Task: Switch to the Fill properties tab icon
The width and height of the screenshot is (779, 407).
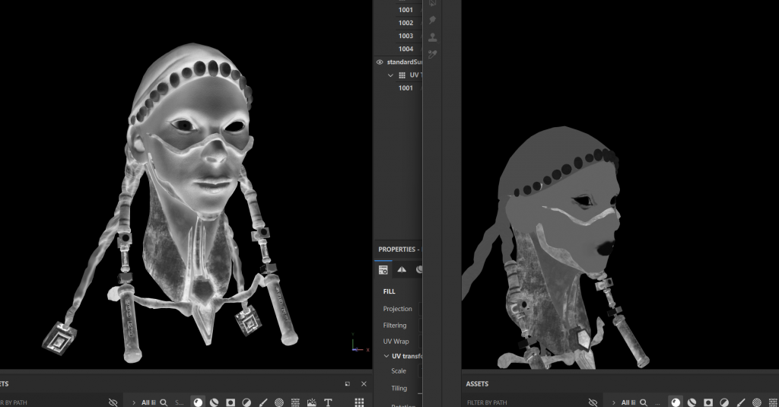Action: point(383,269)
